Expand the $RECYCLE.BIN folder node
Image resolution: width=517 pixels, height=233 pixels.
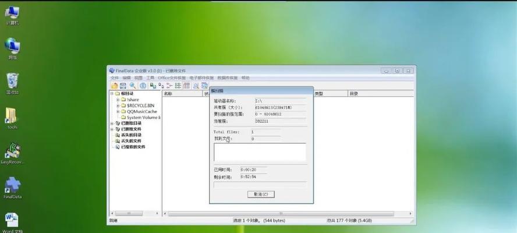(118, 105)
